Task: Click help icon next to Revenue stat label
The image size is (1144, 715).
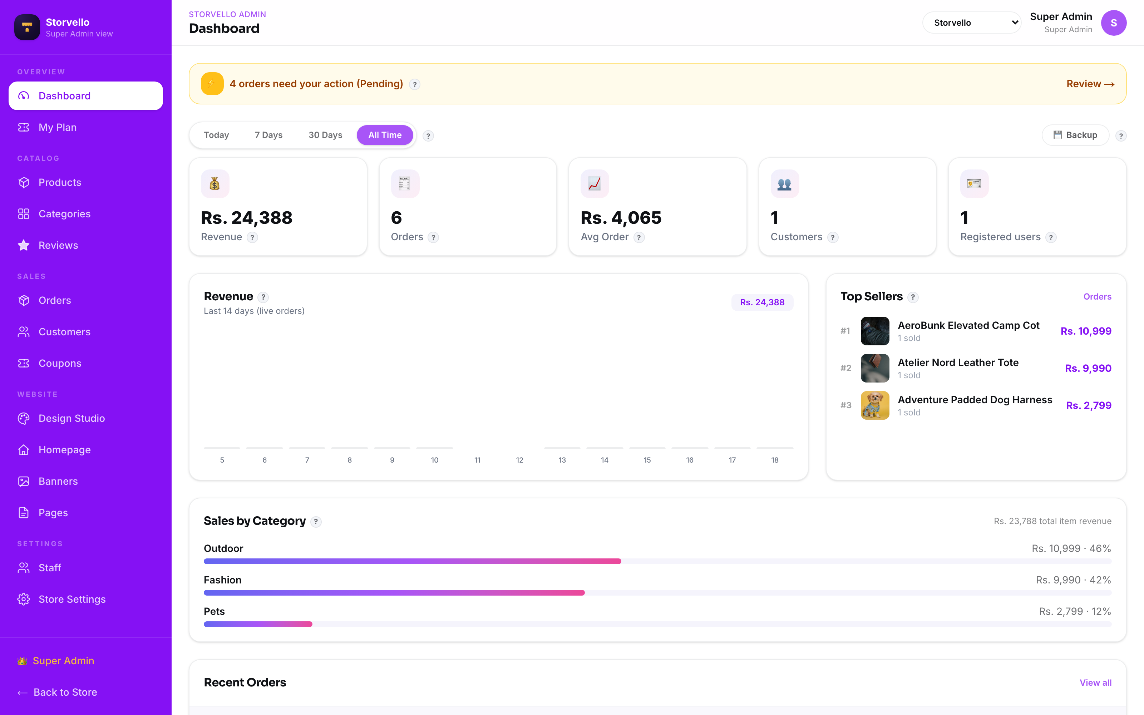Action: 252,237
